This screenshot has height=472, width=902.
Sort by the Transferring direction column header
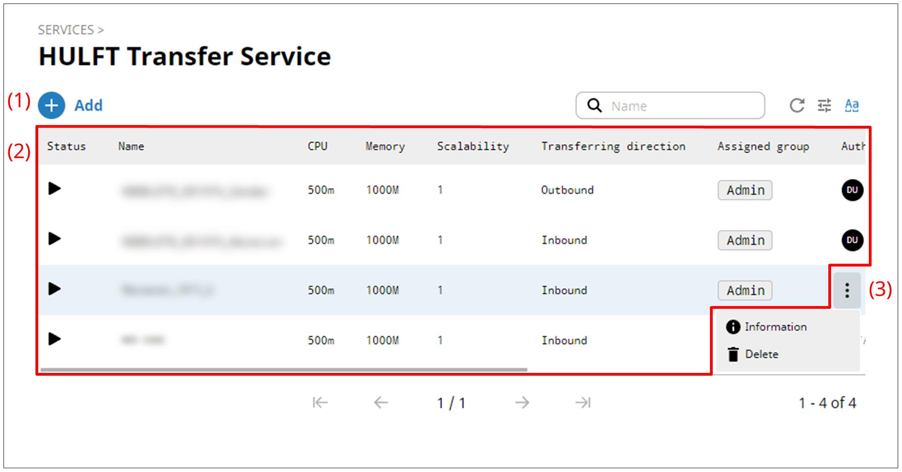pyautogui.click(x=613, y=147)
